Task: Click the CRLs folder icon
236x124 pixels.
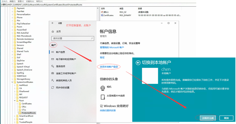Action: [20, 107]
